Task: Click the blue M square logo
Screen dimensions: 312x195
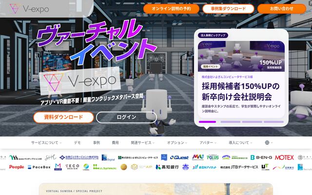Action: tap(58, 167)
